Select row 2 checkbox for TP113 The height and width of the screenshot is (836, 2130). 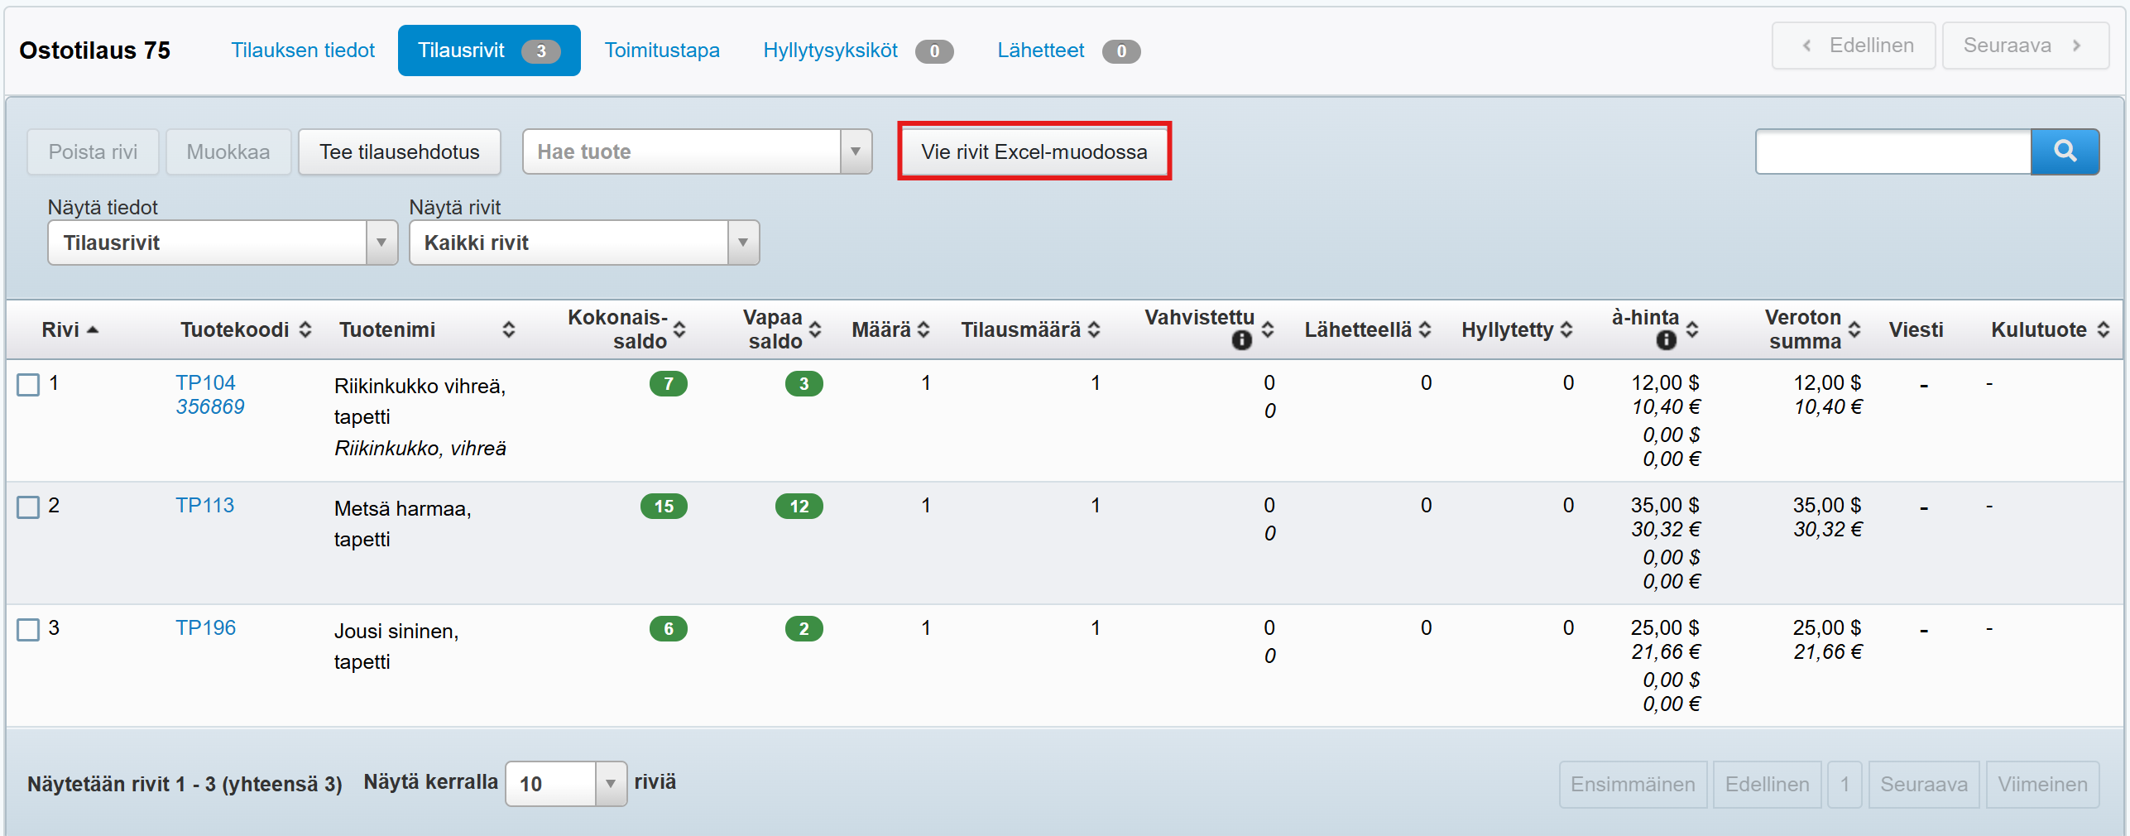pos(28,507)
